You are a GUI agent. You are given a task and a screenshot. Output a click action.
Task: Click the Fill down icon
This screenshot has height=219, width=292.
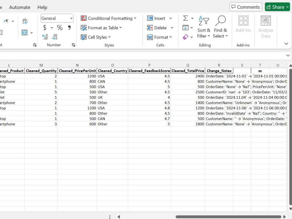tap(185, 28)
